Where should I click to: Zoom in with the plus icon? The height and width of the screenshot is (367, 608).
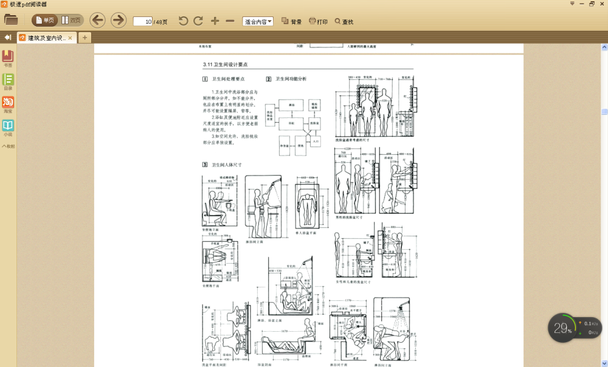click(215, 21)
